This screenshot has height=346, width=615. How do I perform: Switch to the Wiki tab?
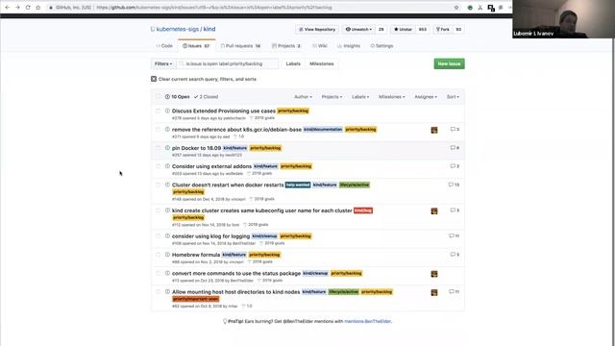pyautogui.click(x=320, y=46)
